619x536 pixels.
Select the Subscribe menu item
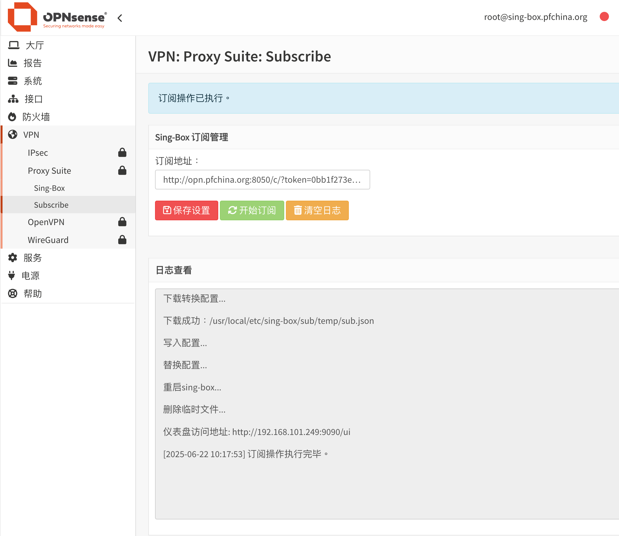tap(51, 205)
